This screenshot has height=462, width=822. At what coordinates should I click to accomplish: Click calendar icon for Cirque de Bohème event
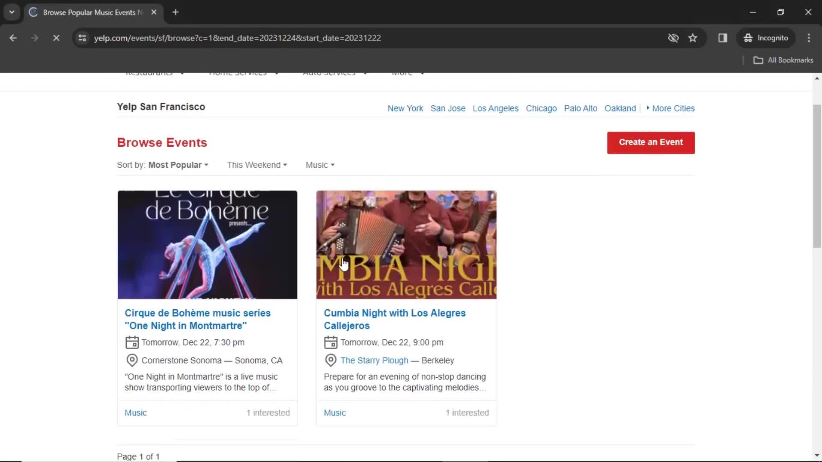pyautogui.click(x=132, y=343)
